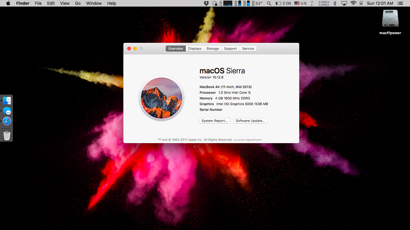Click the lock status icon in menu bar
Viewport: 410px width, 230px height.
click(x=215, y=3)
